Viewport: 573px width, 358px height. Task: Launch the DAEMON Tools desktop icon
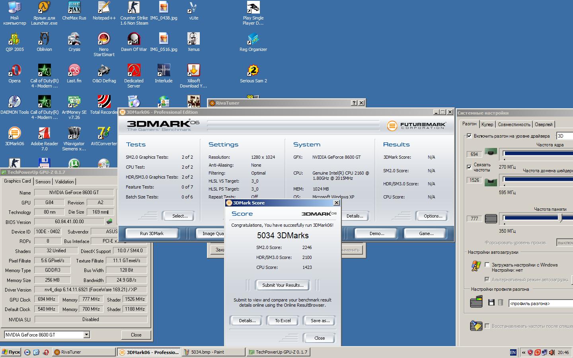14,105
